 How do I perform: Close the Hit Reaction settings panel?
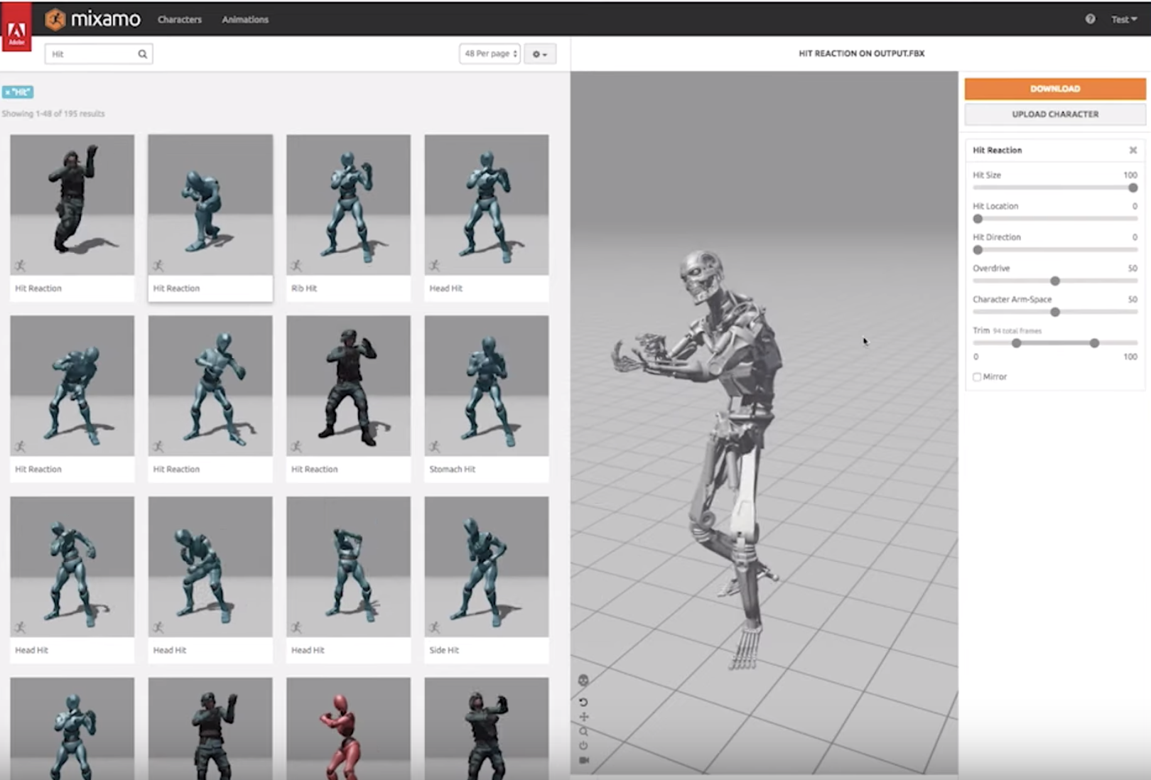1133,150
